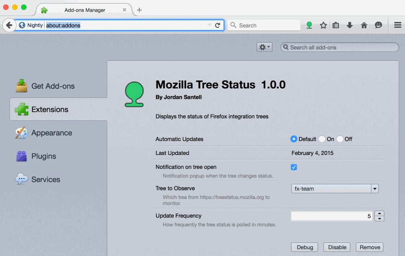Image resolution: width=405 pixels, height=256 pixels.
Task: Click the green puzzle piece Extensions icon
Action: coord(22,109)
